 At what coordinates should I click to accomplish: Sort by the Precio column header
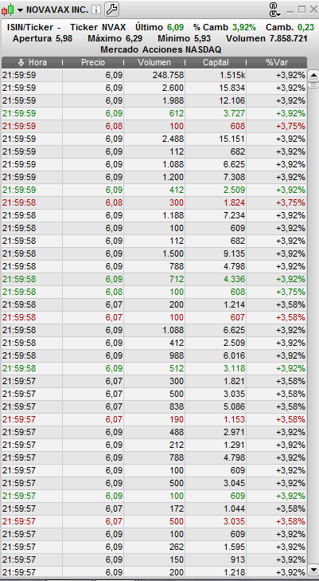click(x=93, y=63)
